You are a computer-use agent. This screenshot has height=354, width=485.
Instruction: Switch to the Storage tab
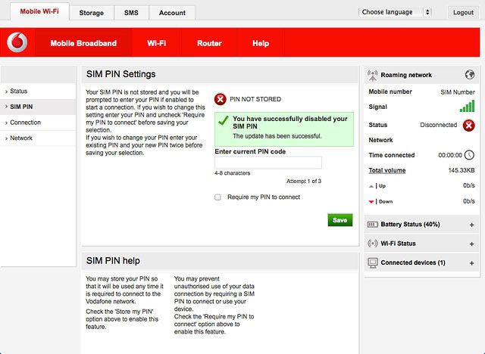[91, 13]
